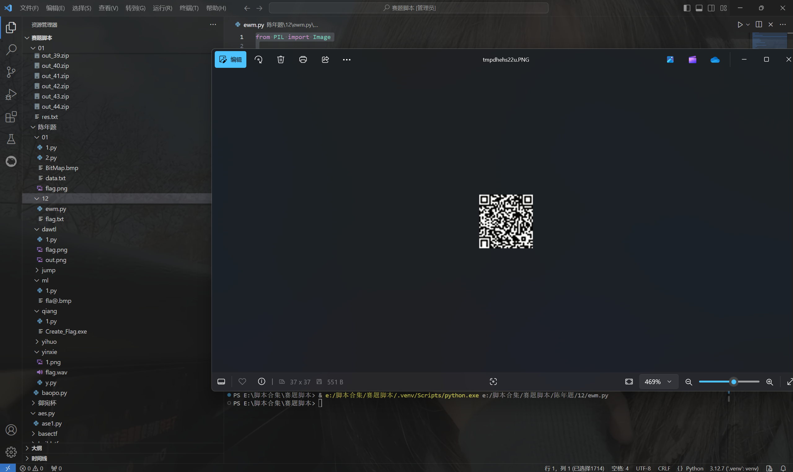Image resolution: width=793 pixels, height=472 pixels.
Task: Split the editor to the right
Action: [x=759, y=24]
